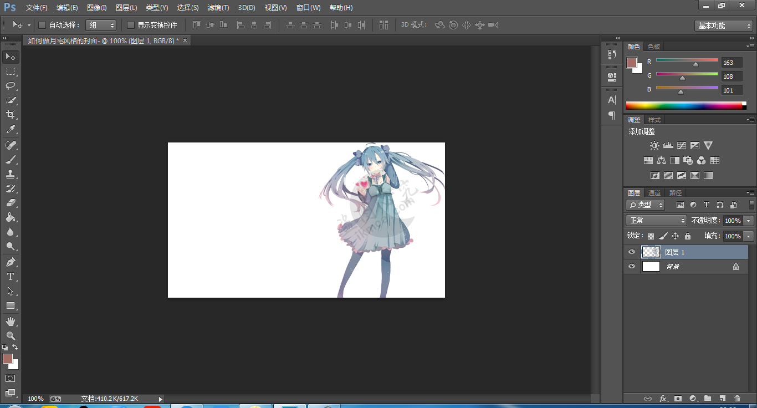Open the 图像(I) menu
The height and width of the screenshot is (408, 757).
[96, 8]
